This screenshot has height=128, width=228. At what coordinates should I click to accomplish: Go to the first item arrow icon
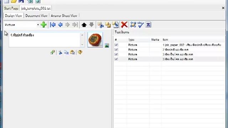[53, 25]
